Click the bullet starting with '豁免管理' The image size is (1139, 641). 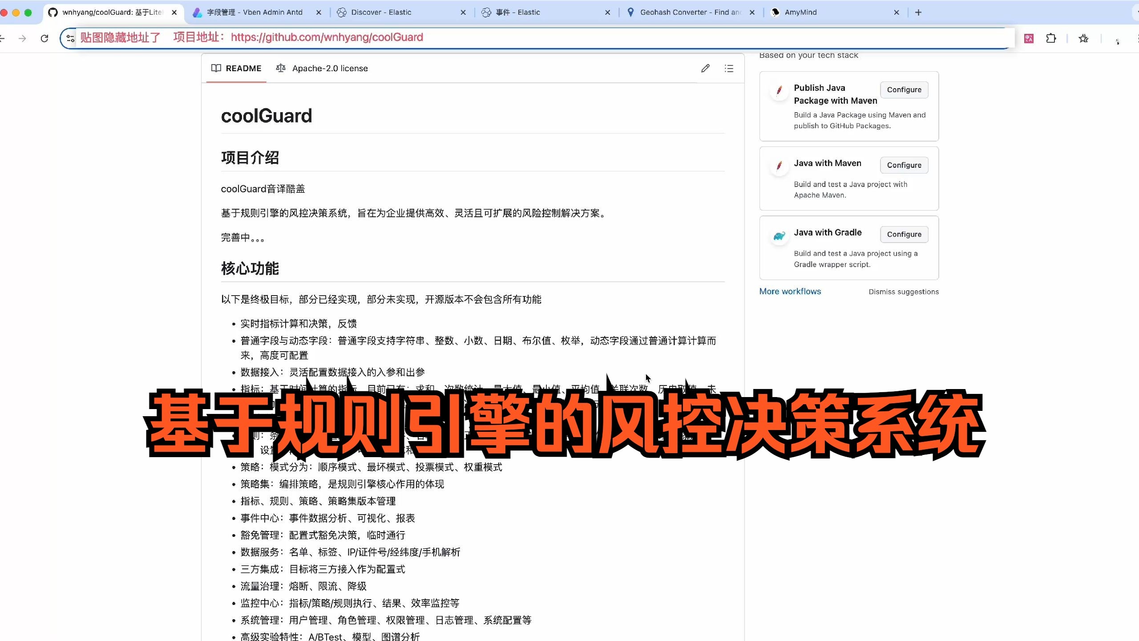[x=323, y=536]
